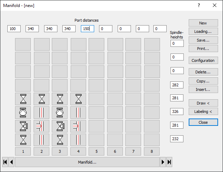Viewport: 223px width, 172px height.
Task: Edit the spindle height field showing 326
Action: point(177,112)
